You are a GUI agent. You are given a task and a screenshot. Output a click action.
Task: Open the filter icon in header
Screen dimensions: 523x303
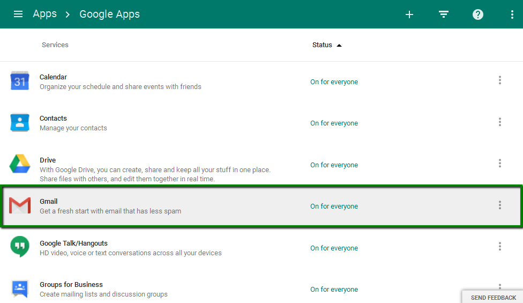pos(443,14)
